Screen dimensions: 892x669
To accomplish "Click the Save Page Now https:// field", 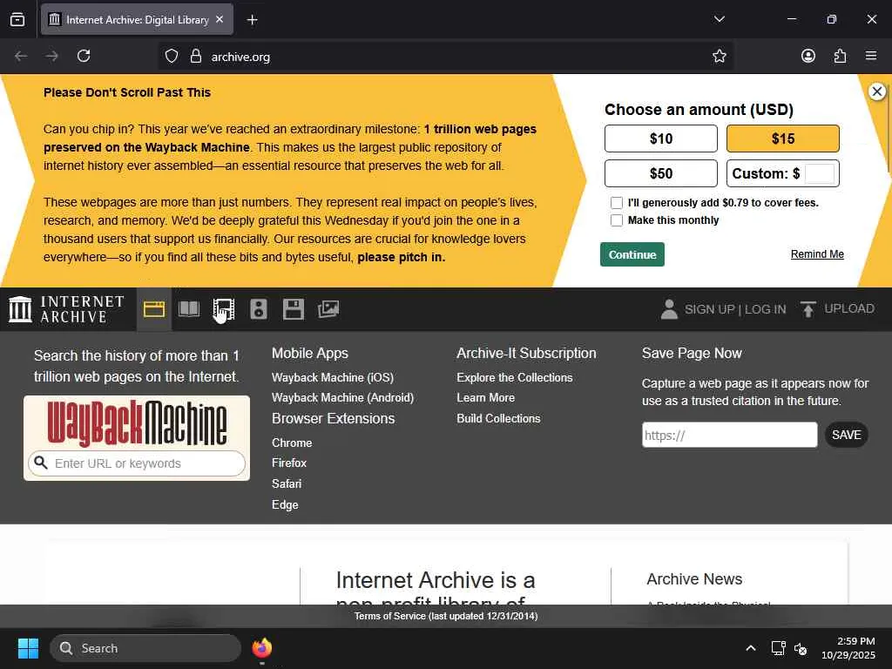I will 729,436.
